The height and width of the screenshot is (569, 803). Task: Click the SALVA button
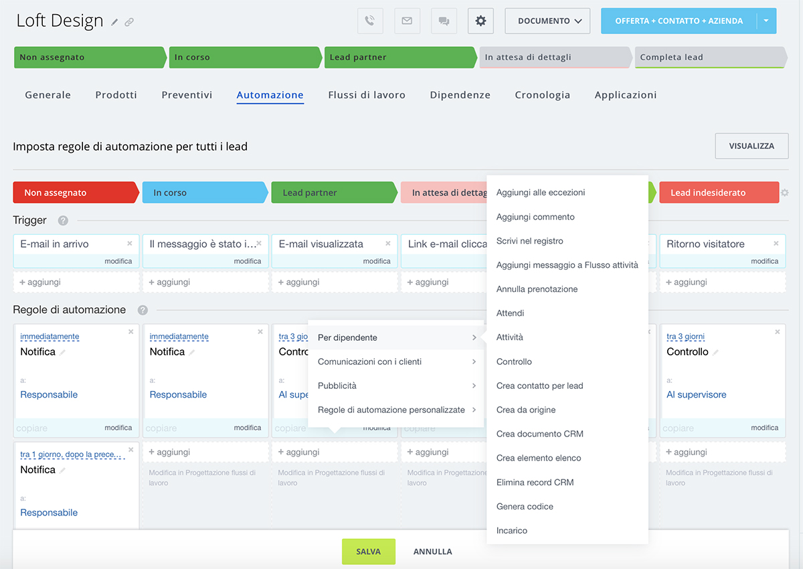point(369,552)
